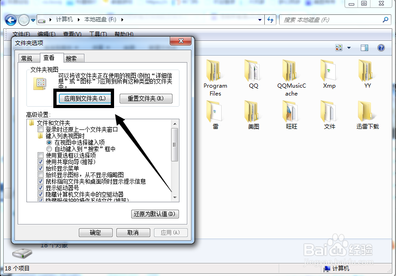Screen dimensions: 396x276
Task: Click 确定 button in dialog
Action: [96, 232]
